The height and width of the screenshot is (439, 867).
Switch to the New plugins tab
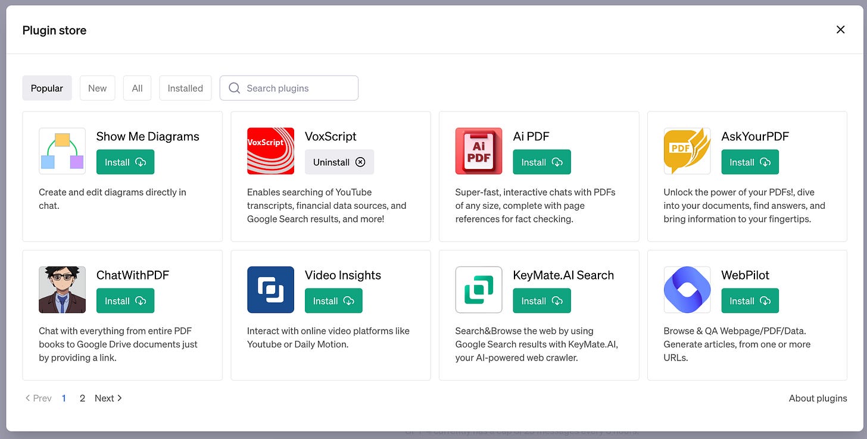pos(97,88)
